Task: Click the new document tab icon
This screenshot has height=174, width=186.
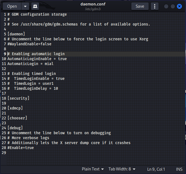Action: [x=35, y=6]
